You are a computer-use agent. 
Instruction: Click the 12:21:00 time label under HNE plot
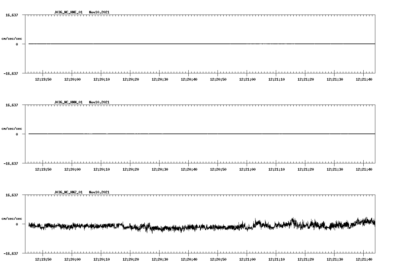tap(247, 79)
